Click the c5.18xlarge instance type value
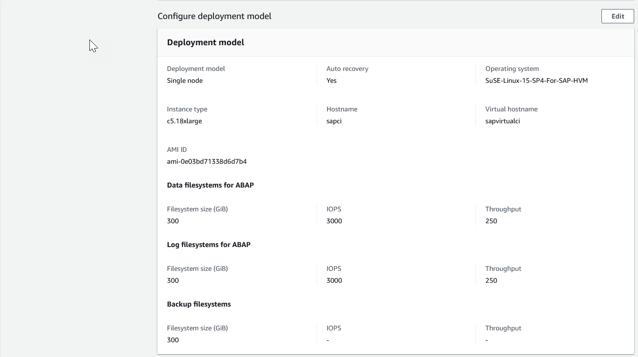The height and width of the screenshot is (357, 638). click(x=184, y=121)
